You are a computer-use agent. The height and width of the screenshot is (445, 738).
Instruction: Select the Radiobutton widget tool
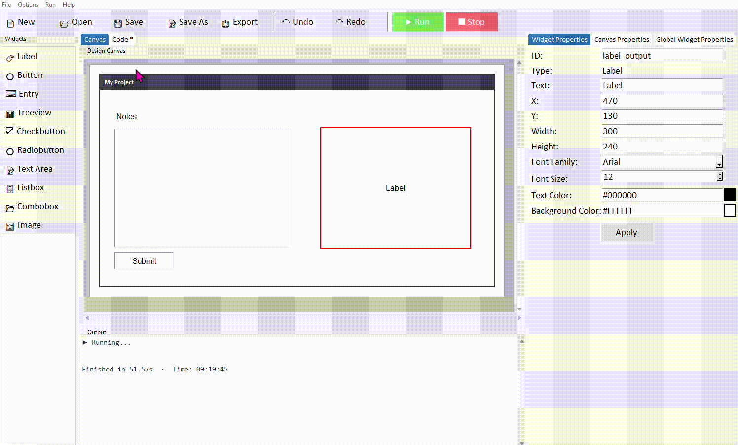pyautogui.click(x=40, y=150)
